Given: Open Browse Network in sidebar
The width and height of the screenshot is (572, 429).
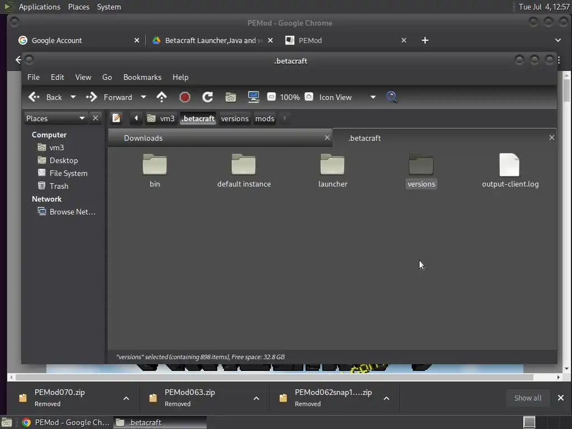Looking at the screenshot, I should [67, 212].
